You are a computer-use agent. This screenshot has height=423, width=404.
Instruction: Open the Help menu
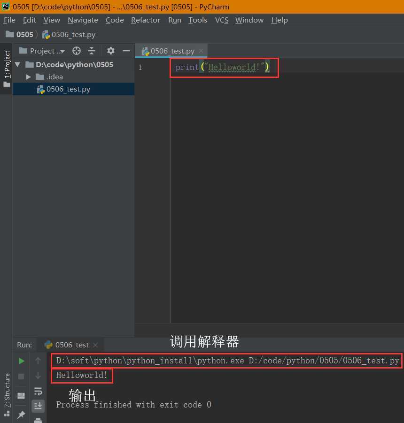(280, 20)
